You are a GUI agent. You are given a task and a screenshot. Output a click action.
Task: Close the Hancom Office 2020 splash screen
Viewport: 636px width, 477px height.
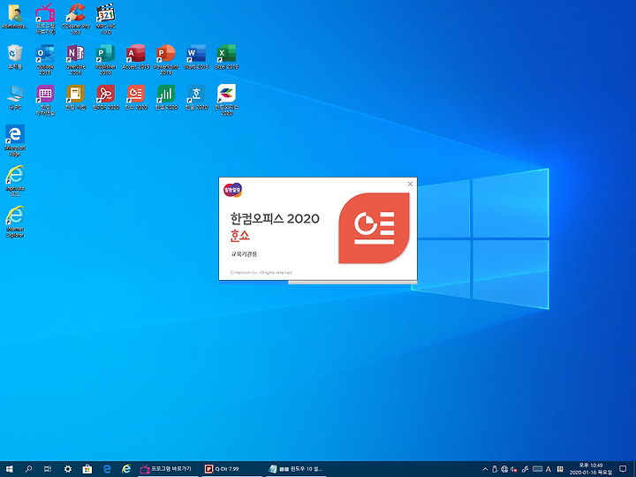click(410, 184)
